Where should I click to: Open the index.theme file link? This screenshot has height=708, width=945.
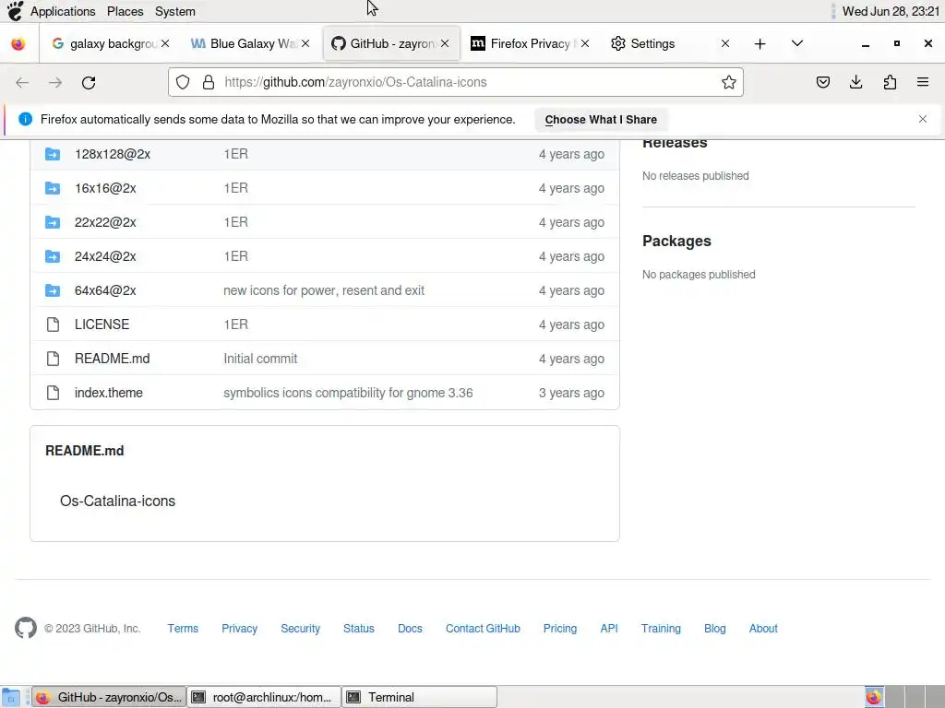[109, 393]
